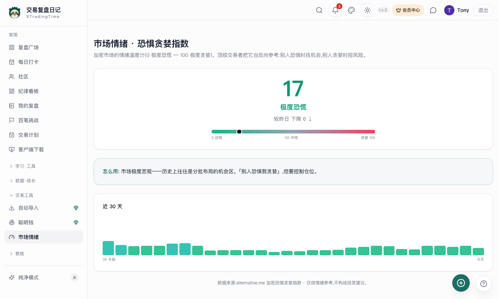The width and height of the screenshot is (499, 299).
Task: Click the 聪明钱 radar icon
Action: [x=12, y=222]
